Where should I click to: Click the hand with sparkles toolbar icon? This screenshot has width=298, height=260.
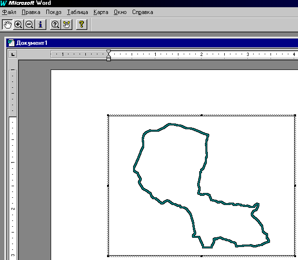tap(67, 24)
